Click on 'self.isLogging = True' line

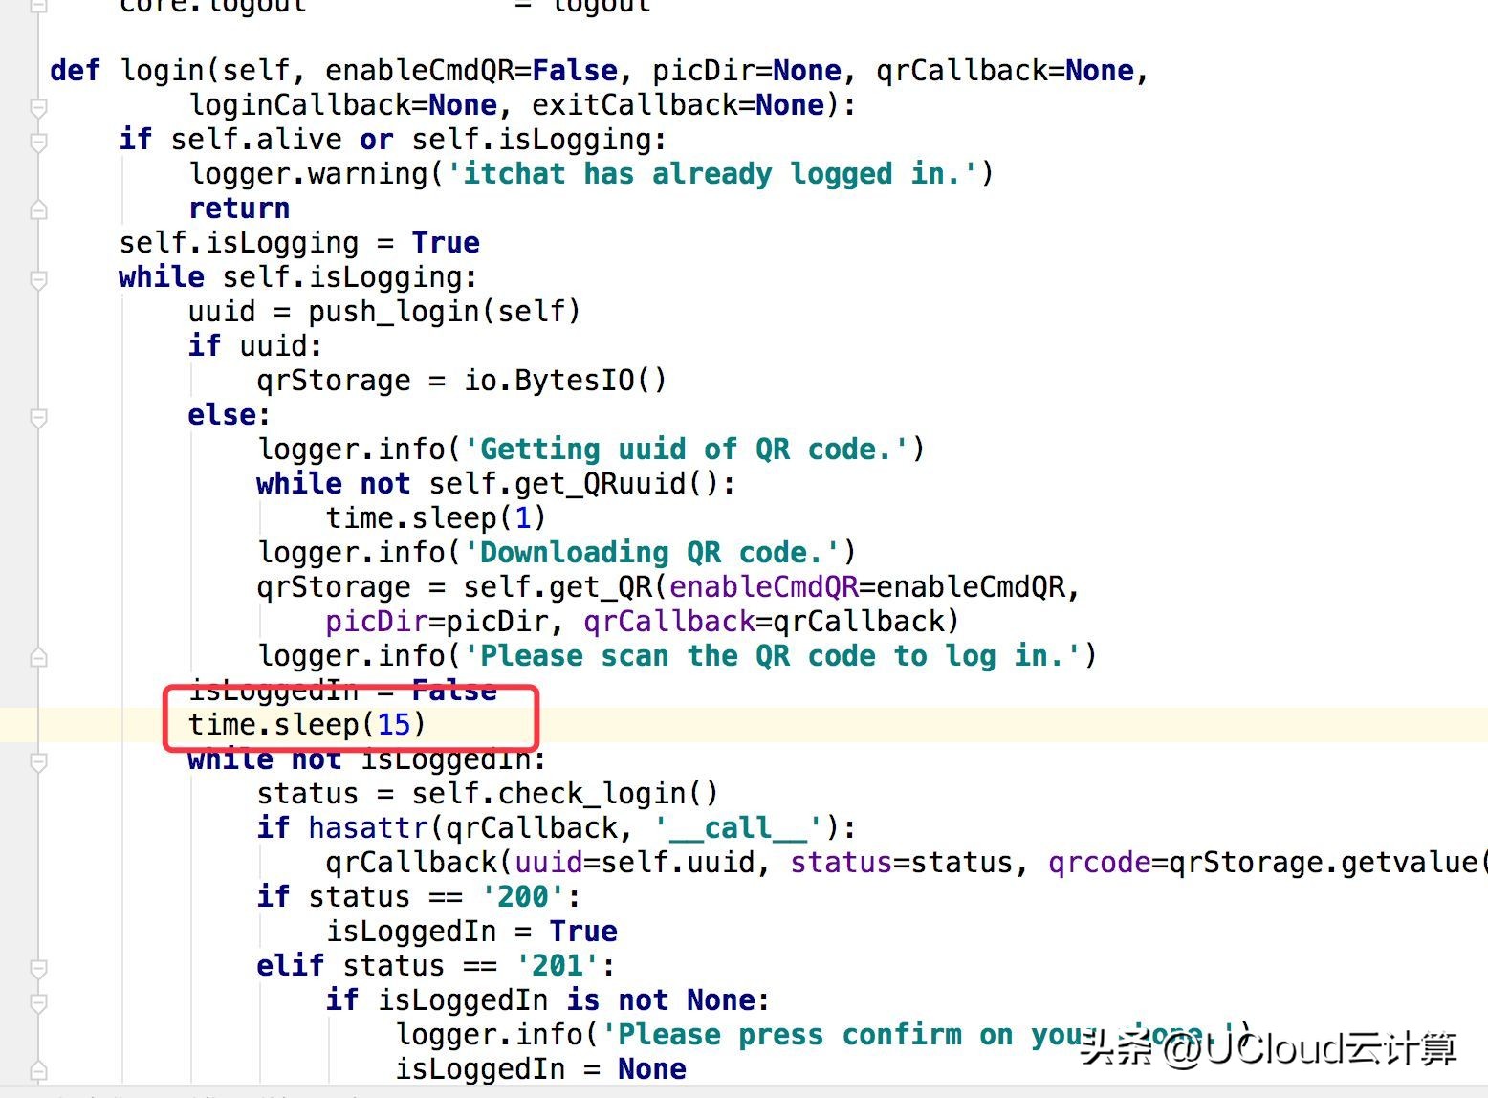(x=299, y=243)
